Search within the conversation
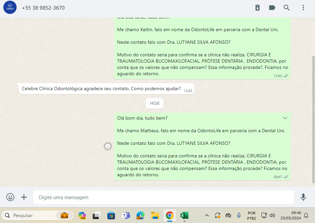This screenshot has height=223, width=315. click(x=287, y=8)
